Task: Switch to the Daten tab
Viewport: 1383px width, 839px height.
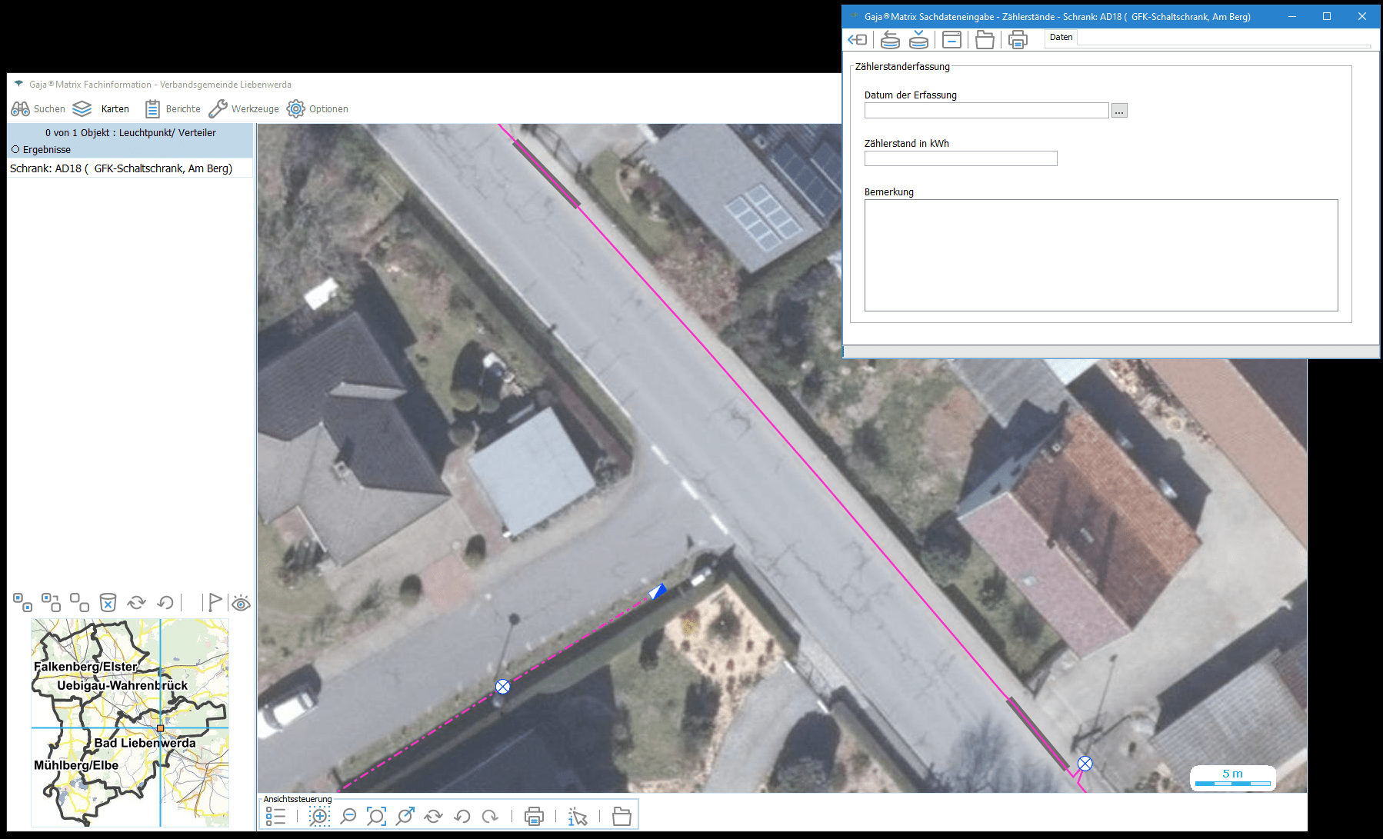Action: click(1061, 37)
